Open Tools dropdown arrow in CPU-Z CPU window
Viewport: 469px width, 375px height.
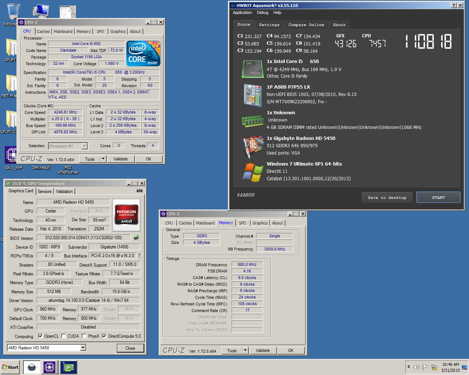[x=103, y=159]
